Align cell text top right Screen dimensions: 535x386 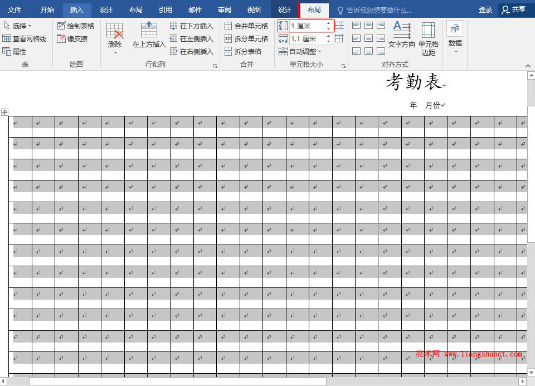tap(381, 25)
